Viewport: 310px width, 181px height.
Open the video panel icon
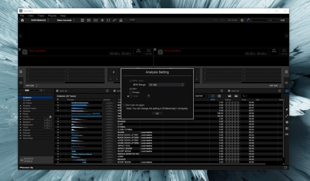click(x=109, y=20)
